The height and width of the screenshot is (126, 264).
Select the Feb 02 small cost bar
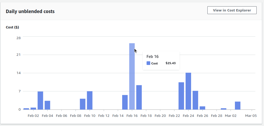point(33,109)
